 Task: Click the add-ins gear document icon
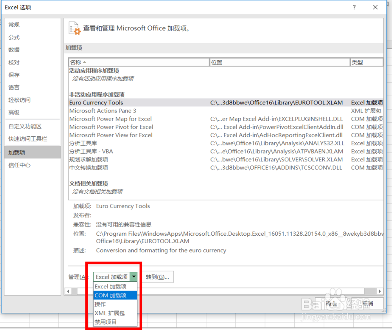click(74, 28)
